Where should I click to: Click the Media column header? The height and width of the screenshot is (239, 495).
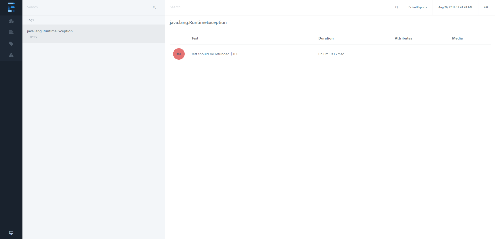point(457,38)
